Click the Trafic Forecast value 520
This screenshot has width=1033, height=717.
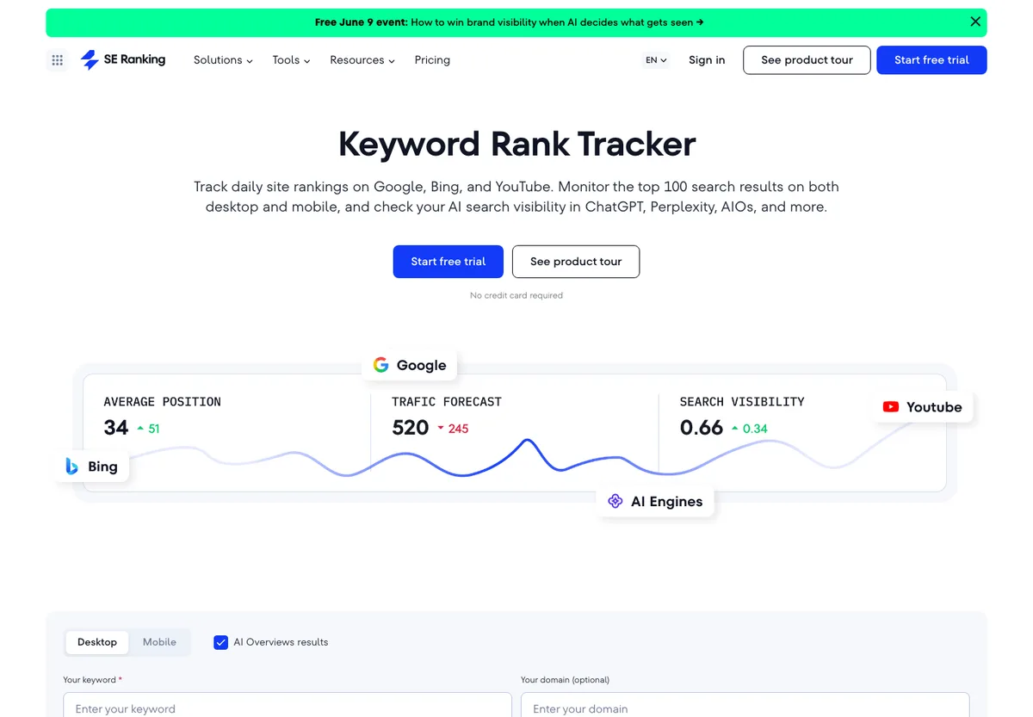(410, 428)
